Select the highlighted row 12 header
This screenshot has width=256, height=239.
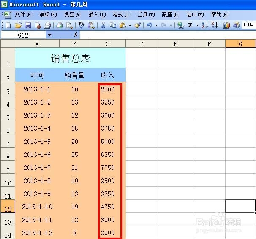pyautogui.click(x=8, y=206)
